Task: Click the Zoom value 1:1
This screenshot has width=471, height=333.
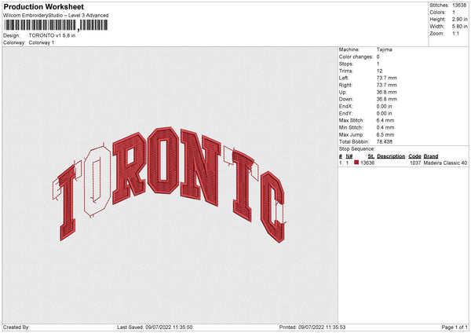Action: pos(455,33)
